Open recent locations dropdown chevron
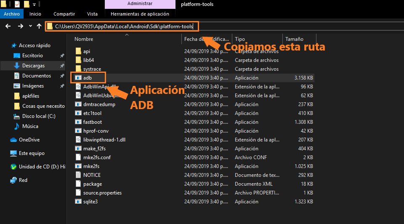This screenshot has height=224, width=404. [x=30, y=26]
